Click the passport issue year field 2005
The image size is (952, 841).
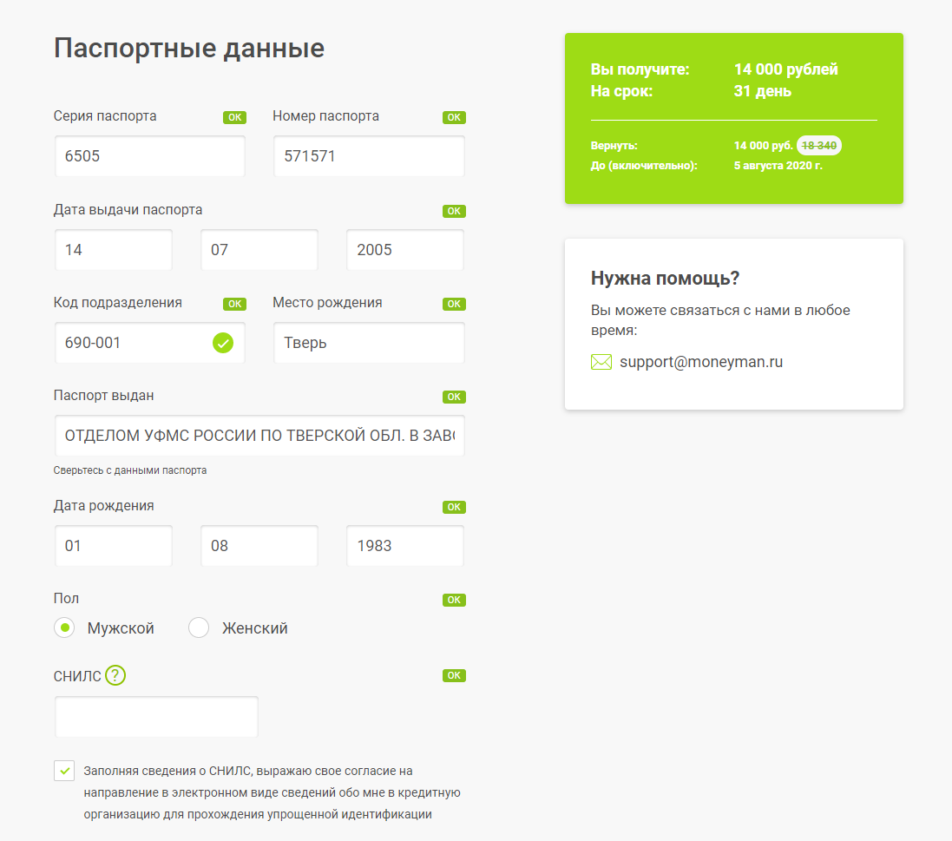(405, 250)
